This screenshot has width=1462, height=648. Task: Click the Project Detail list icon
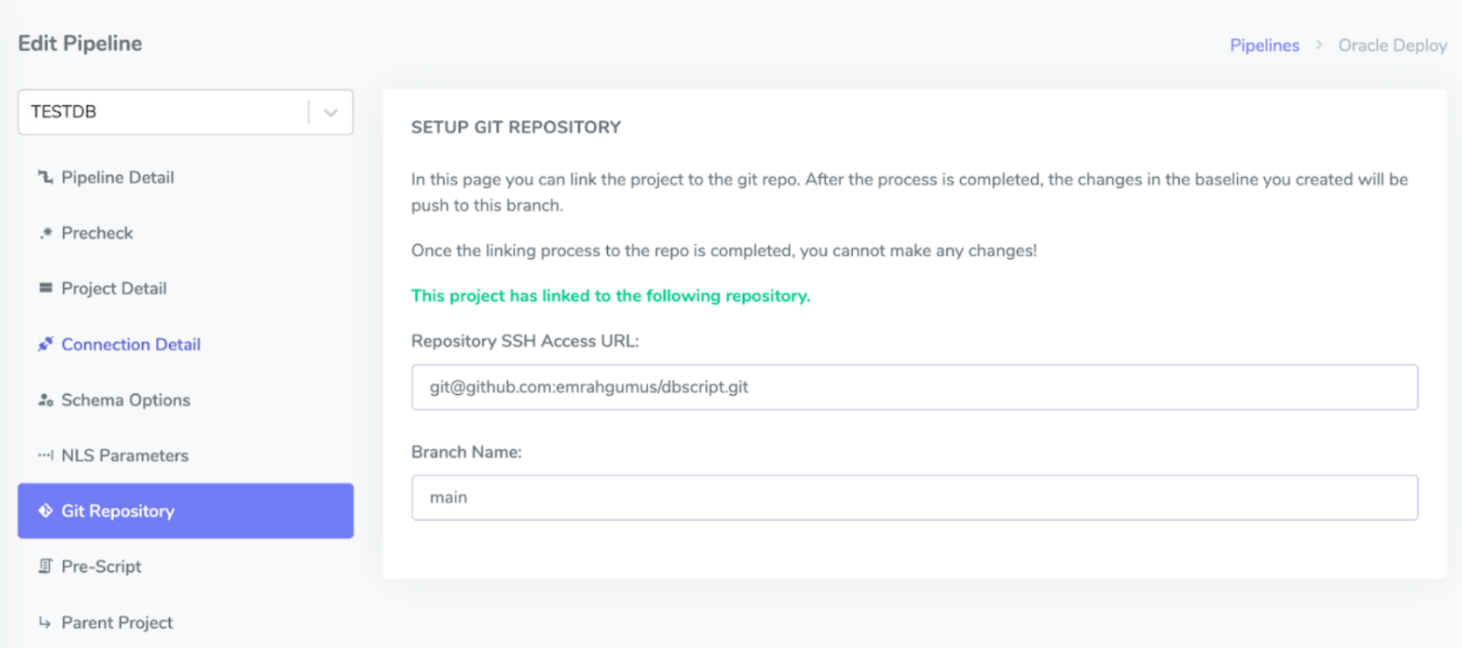[x=46, y=288]
